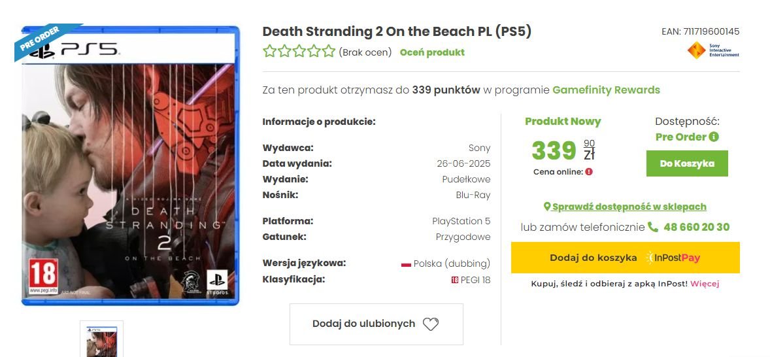Click the Polish flag language icon
770x357 pixels.
click(406, 264)
